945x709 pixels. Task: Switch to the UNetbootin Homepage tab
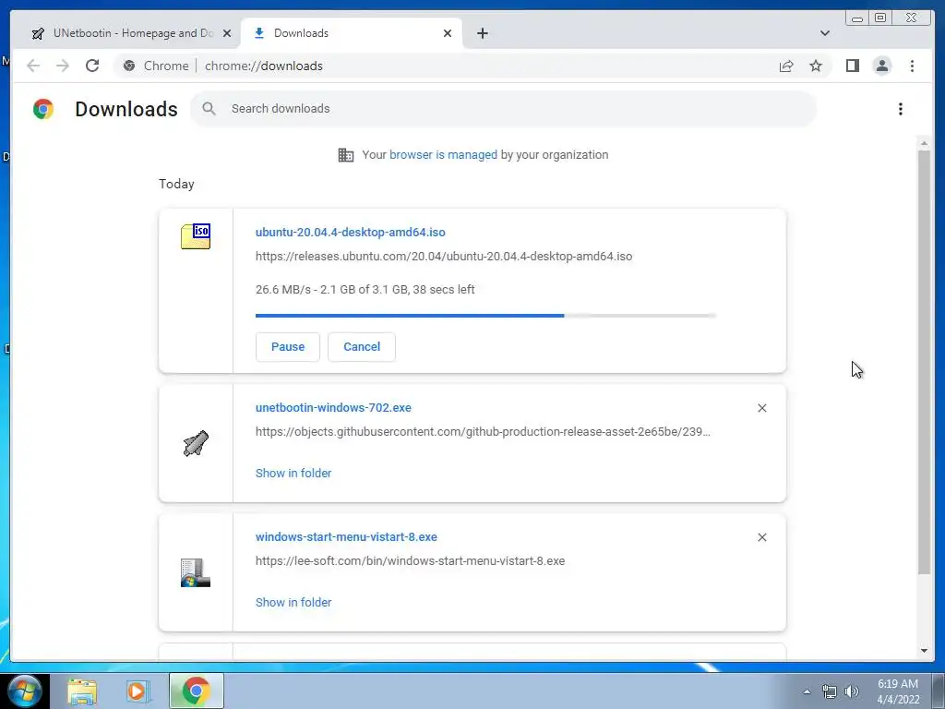132,33
